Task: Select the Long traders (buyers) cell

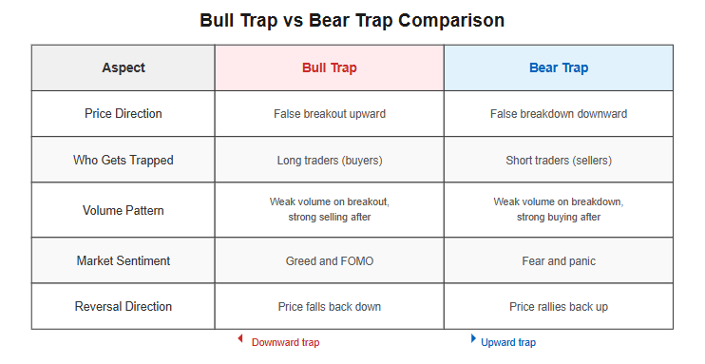Action: pyautogui.click(x=329, y=161)
